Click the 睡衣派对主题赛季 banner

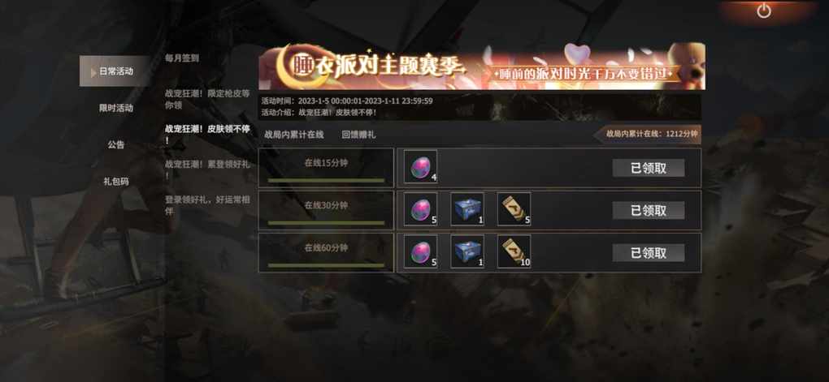tap(482, 67)
